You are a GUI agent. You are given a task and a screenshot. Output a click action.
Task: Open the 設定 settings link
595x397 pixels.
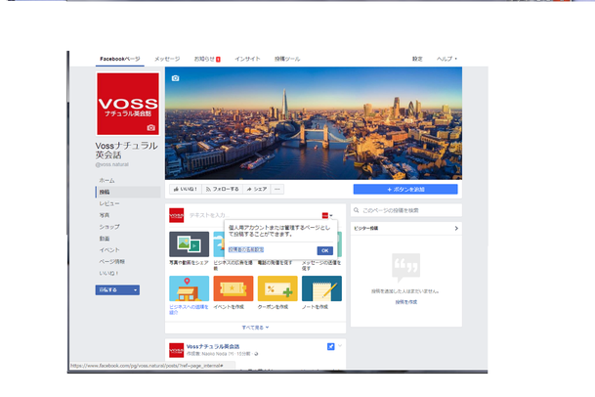point(417,59)
